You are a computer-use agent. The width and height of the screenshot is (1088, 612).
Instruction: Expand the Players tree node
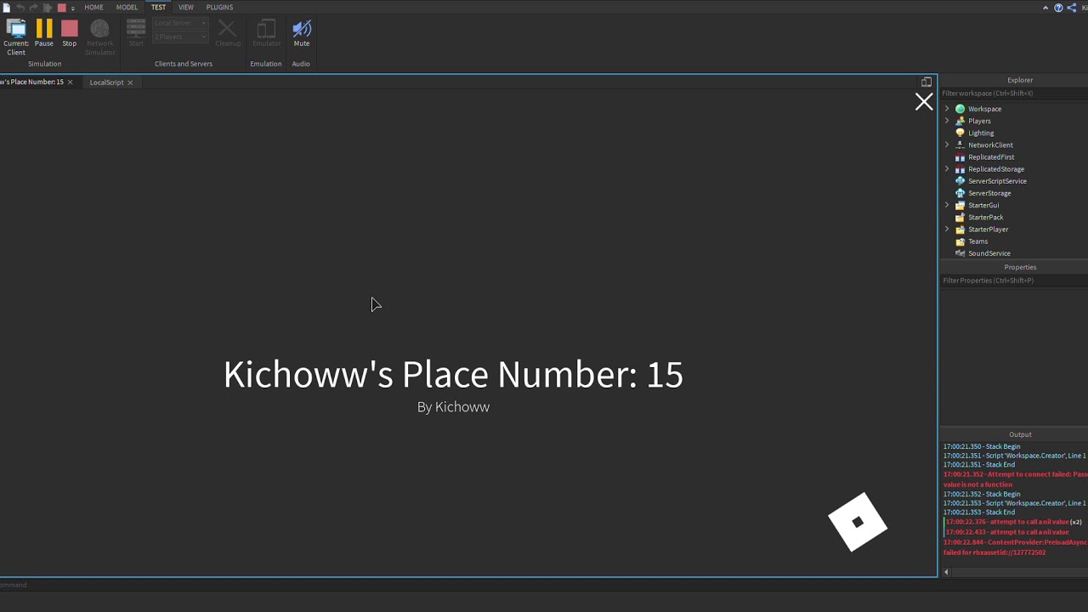[947, 121]
